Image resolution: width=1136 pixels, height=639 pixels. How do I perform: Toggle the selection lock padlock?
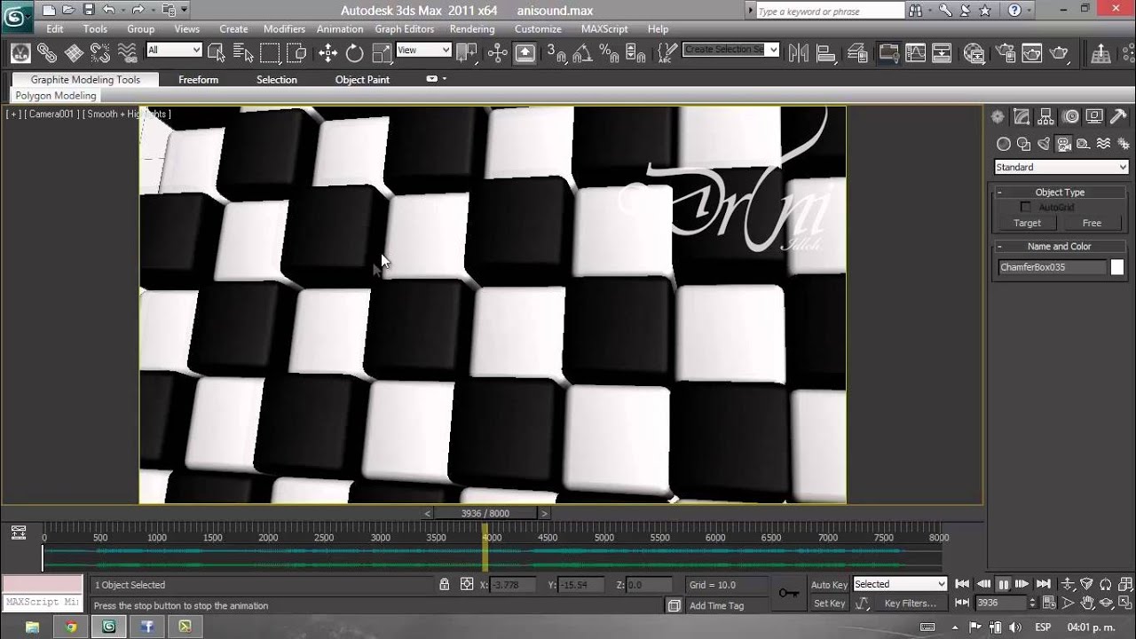pyautogui.click(x=444, y=584)
